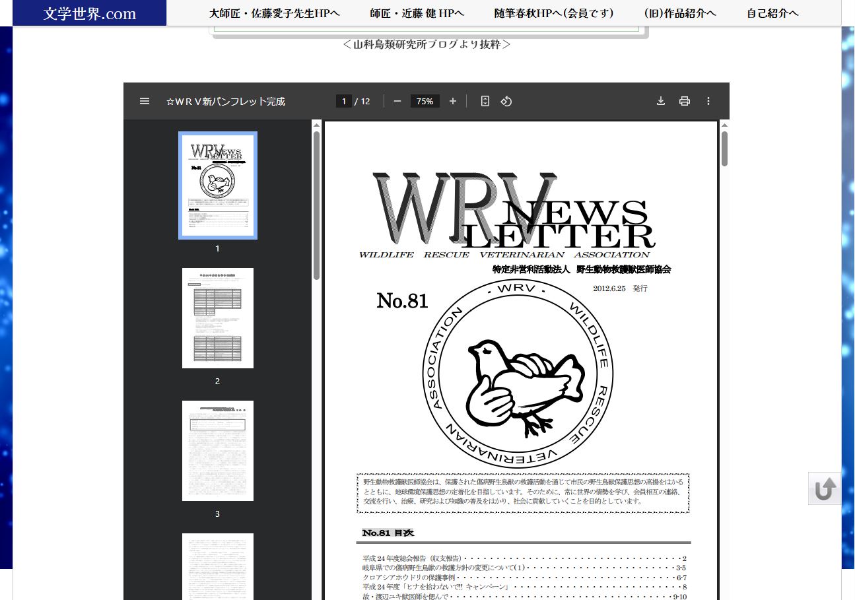
Task: Open (旧)作品紹介へ menu item
Action: pos(680,13)
